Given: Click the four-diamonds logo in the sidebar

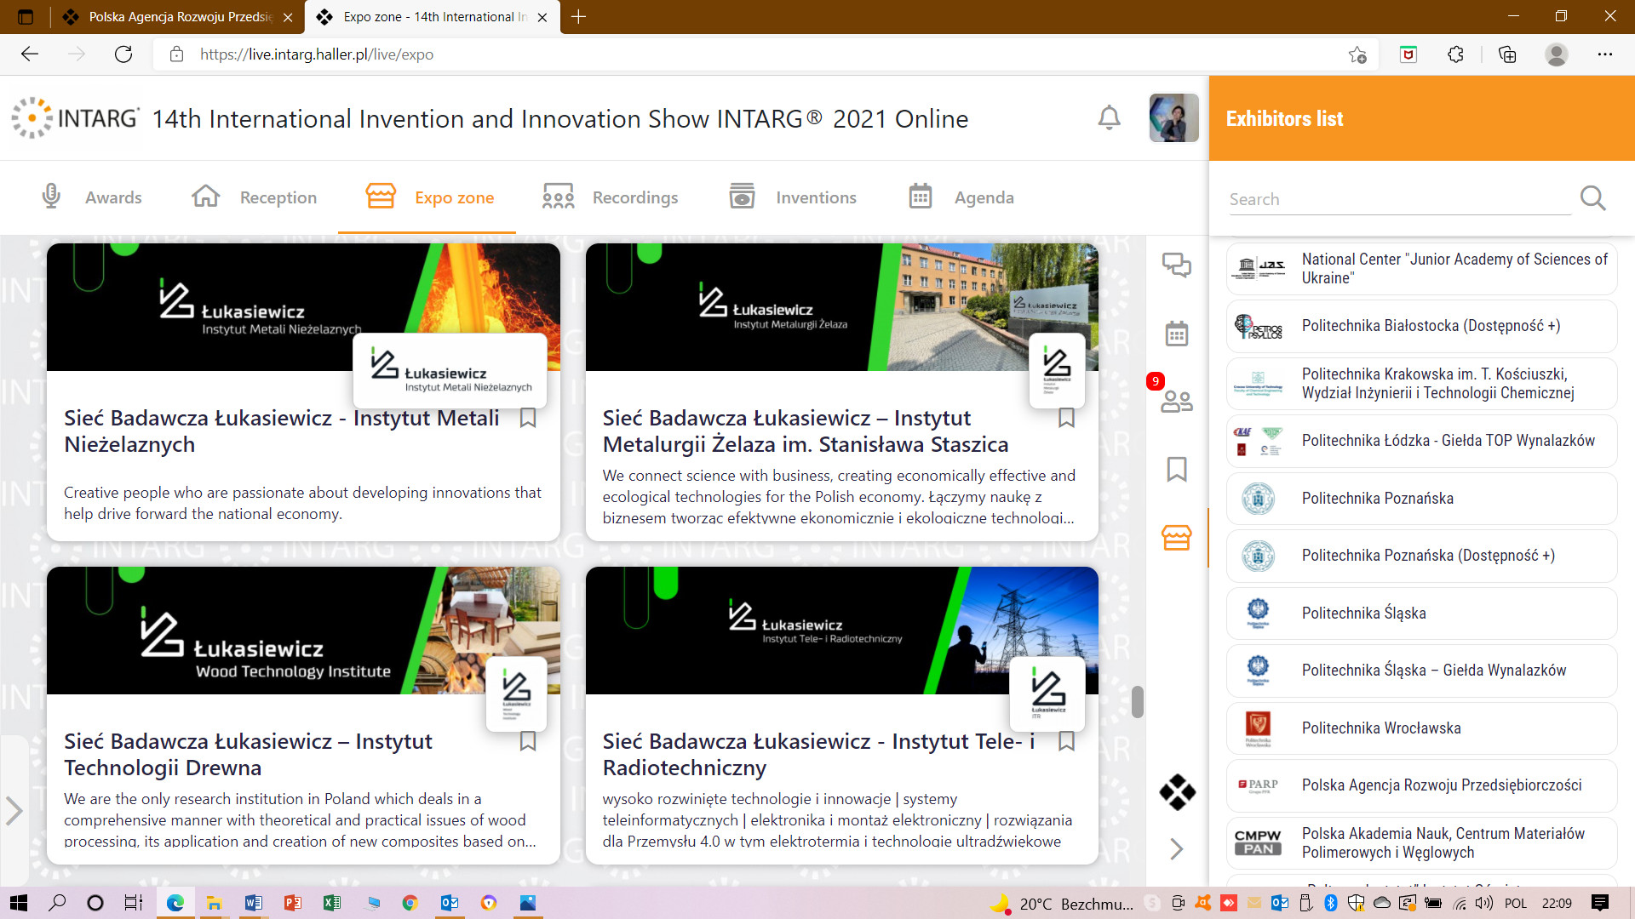Looking at the screenshot, I should point(1177,791).
